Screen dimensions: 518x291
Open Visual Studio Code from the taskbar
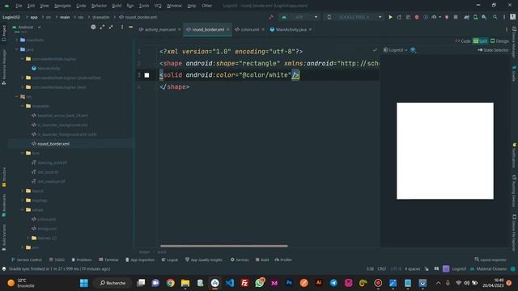(x=230, y=283)
